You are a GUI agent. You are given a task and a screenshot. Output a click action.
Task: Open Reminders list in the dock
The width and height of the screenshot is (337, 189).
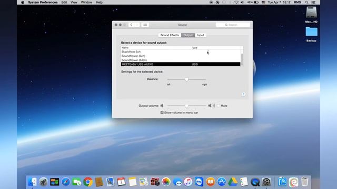point(244,182)
